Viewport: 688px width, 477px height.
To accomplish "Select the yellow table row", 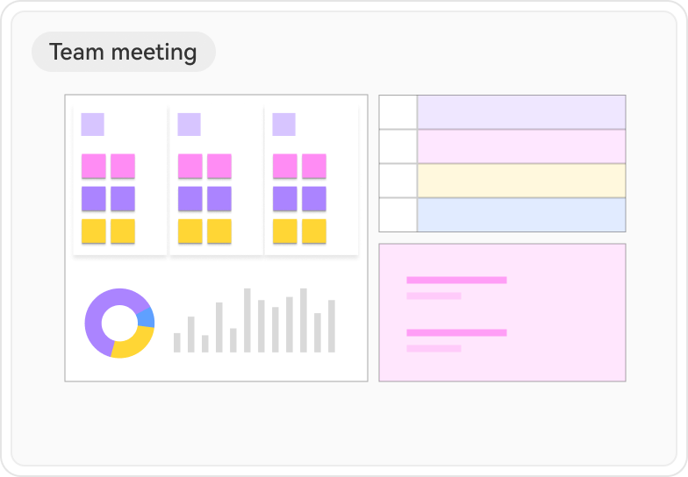I will click(521, 181).
